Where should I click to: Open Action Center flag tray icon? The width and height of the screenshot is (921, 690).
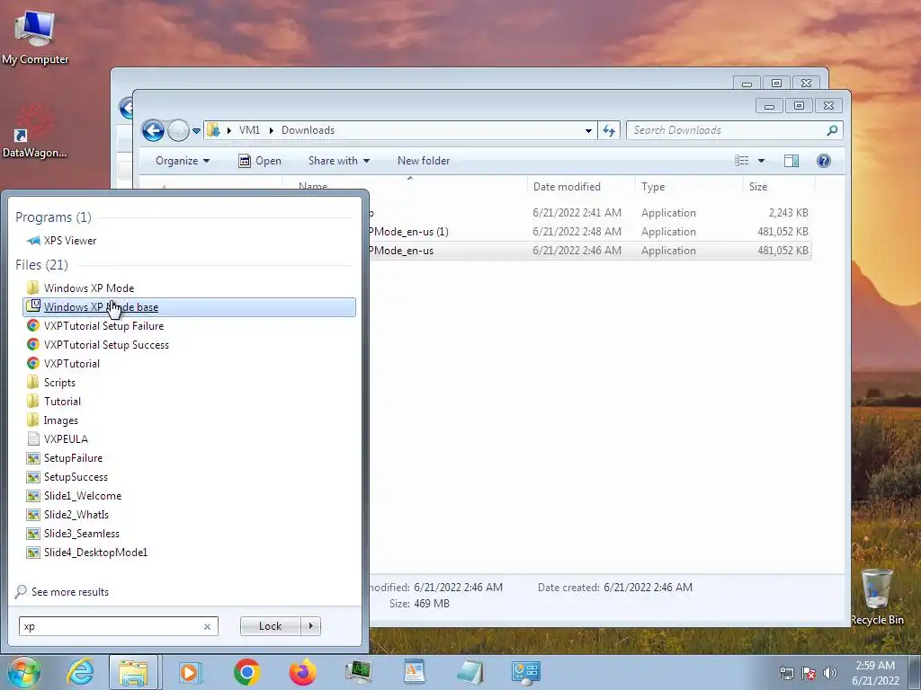pos(809,673)
